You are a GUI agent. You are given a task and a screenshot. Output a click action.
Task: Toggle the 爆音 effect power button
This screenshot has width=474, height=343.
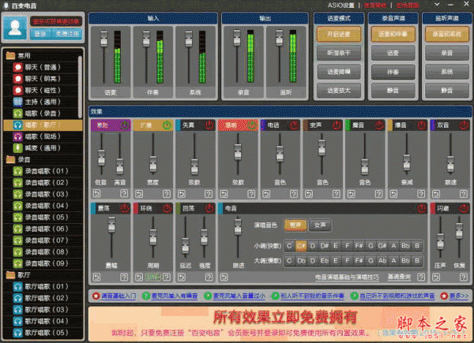[421, 125]
